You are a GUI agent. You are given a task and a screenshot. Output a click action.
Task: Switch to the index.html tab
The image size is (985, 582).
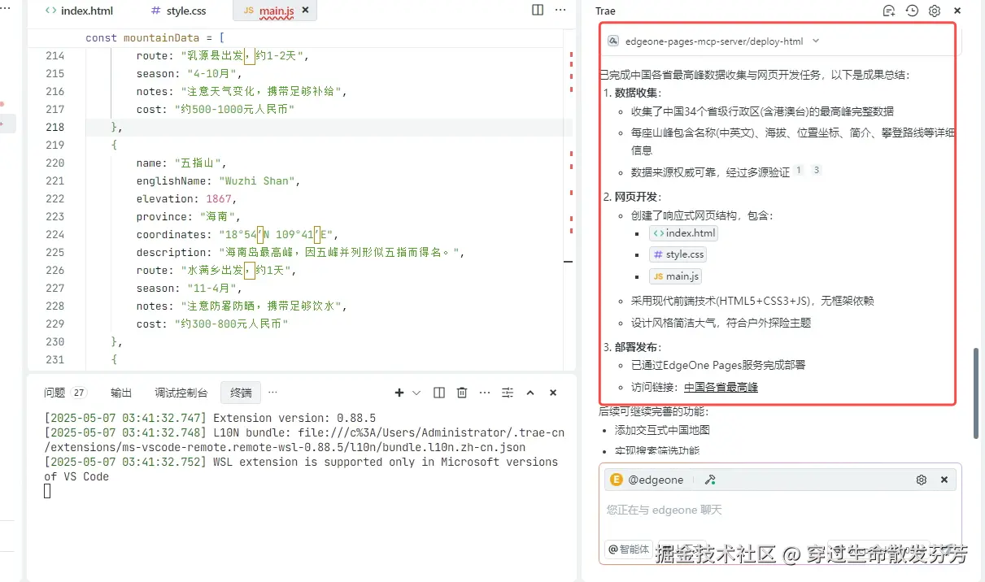(79, 11)
